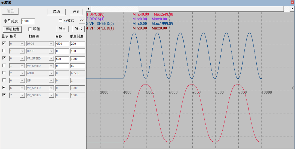
Task: Click the "6000" axis label
Action: 173,93
